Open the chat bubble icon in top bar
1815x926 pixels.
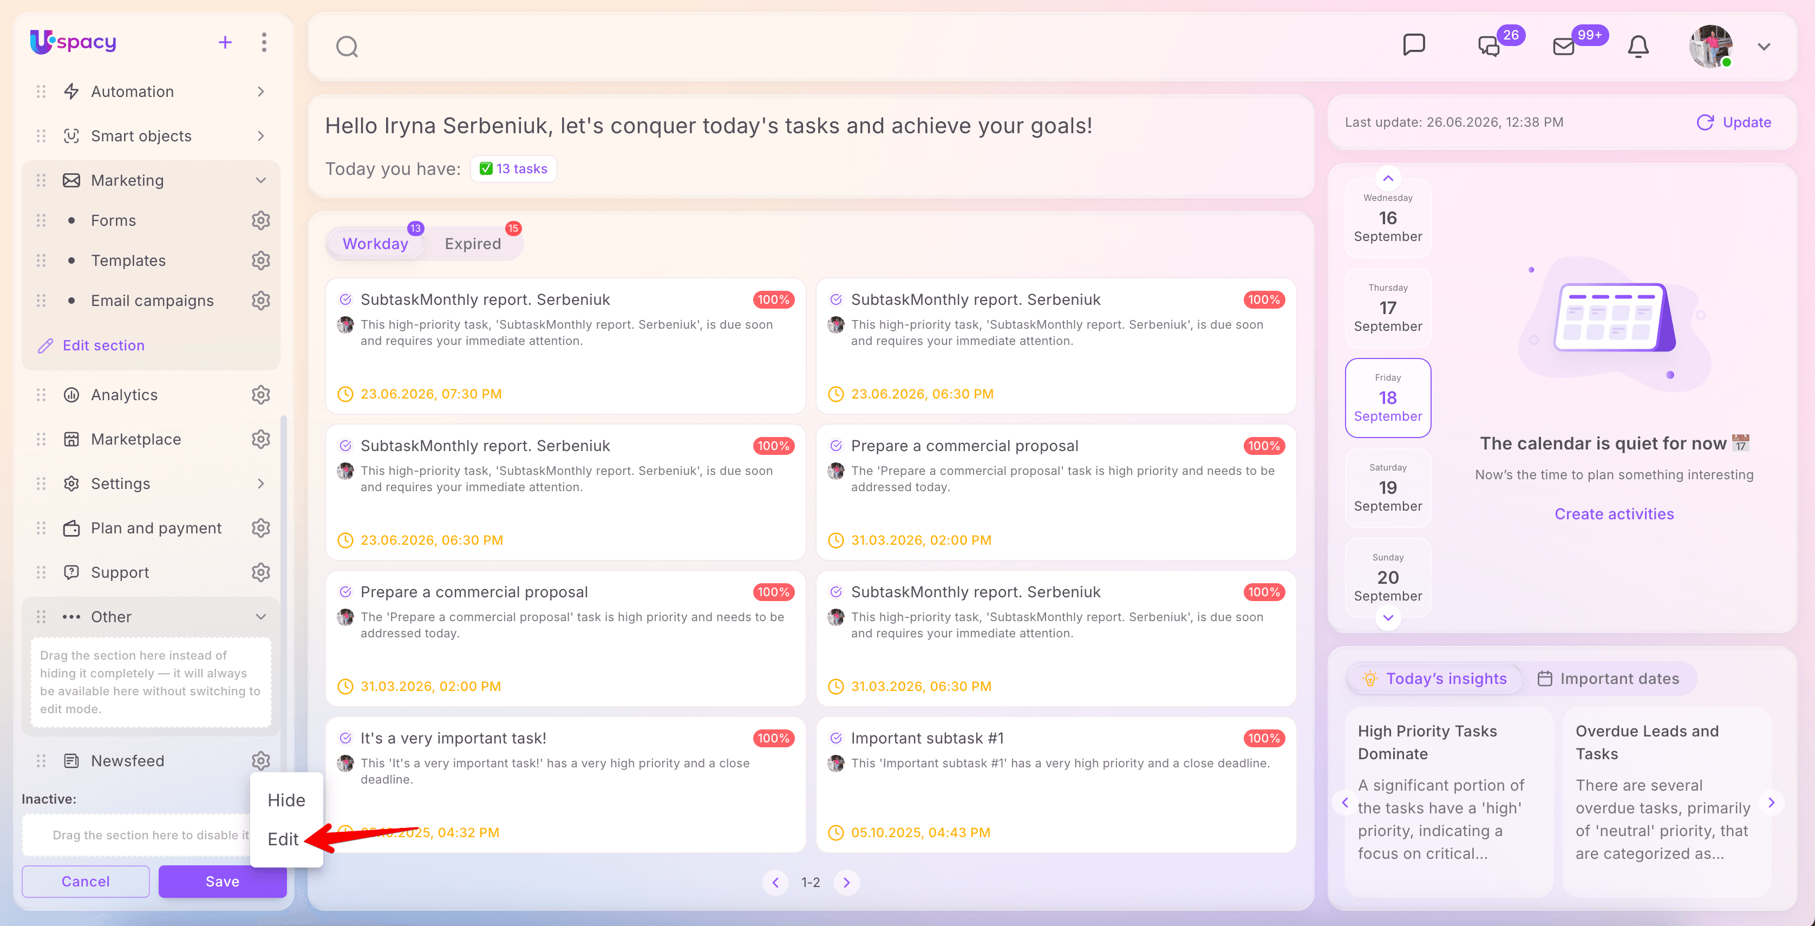(x=1413, y=45)
